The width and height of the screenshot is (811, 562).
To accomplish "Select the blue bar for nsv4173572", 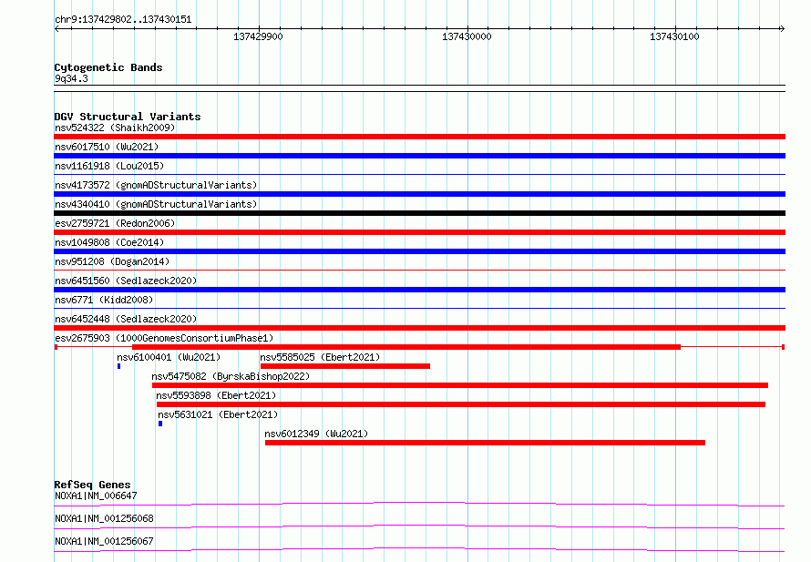I will tap(419, 194).
